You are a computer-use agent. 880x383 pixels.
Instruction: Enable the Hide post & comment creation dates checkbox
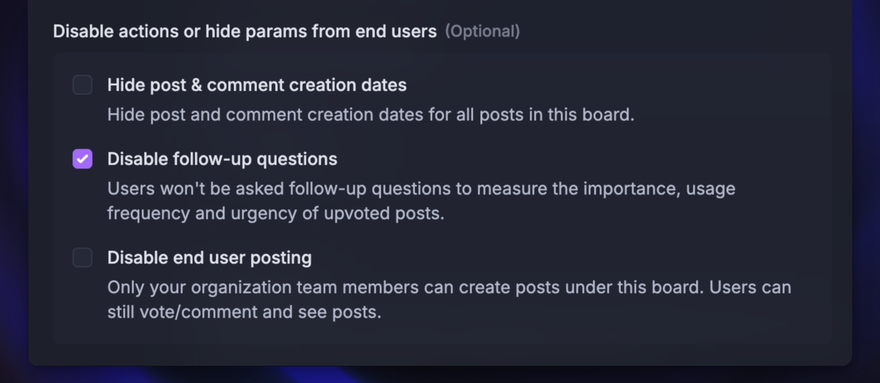(82, 85)
